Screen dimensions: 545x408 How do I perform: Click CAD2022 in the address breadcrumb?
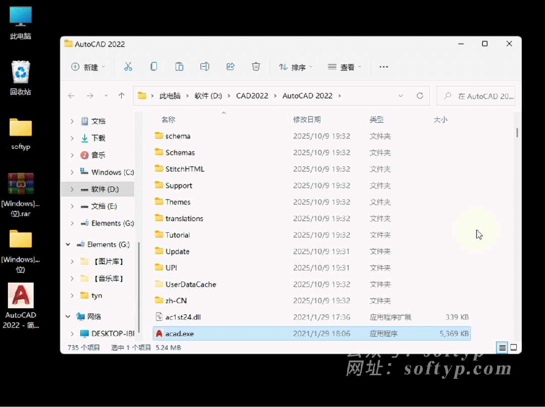click(252, 96)
